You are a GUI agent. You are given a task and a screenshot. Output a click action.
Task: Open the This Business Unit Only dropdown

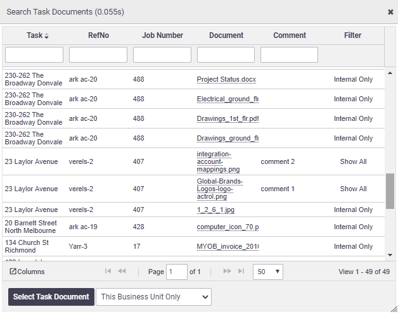[153, 297]
